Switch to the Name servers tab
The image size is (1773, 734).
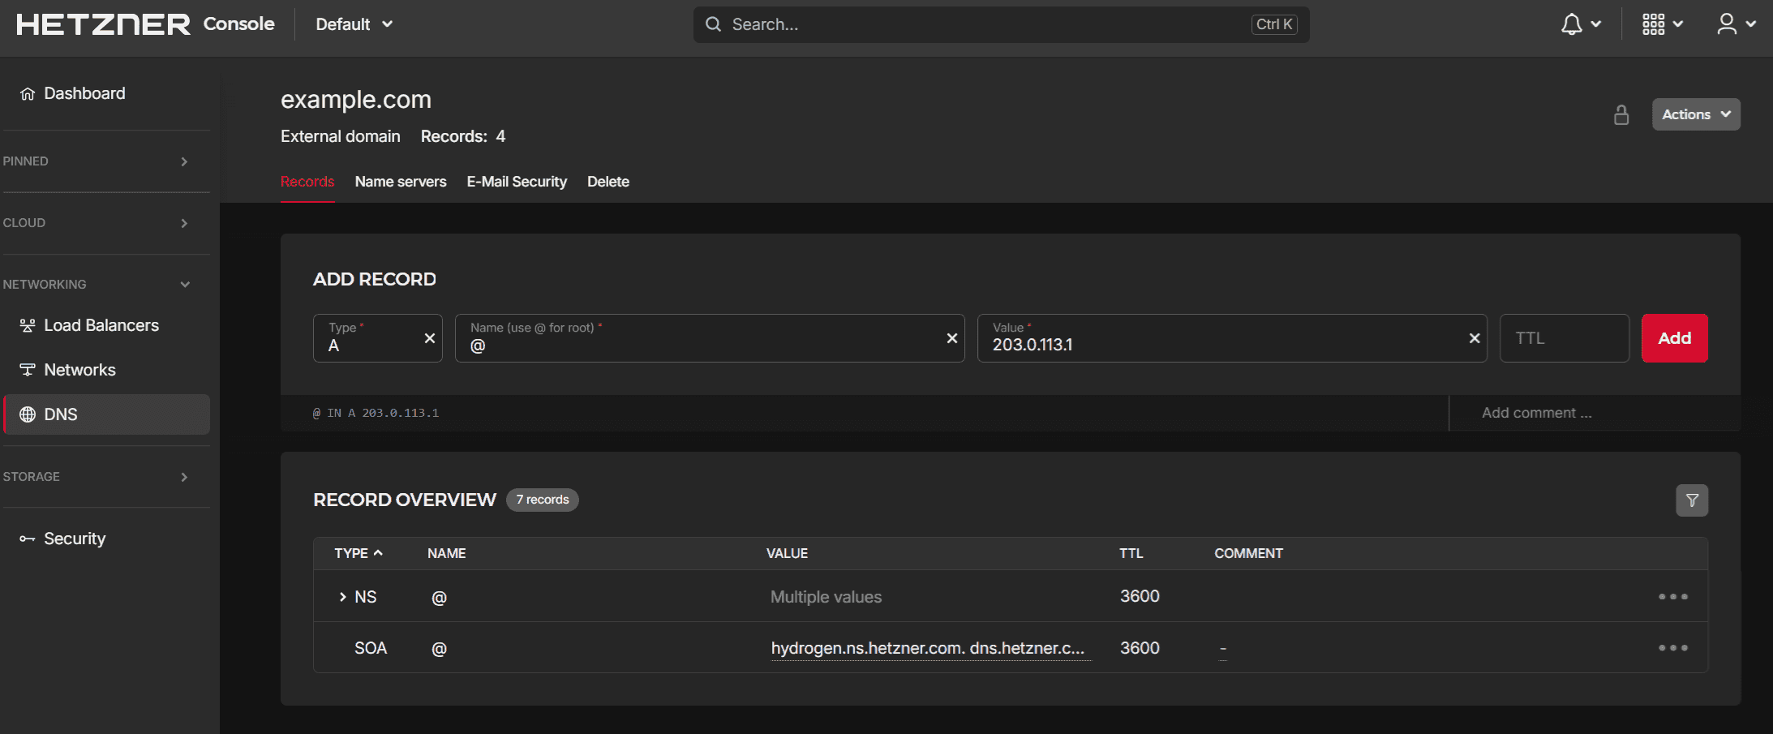pos(400,182)
